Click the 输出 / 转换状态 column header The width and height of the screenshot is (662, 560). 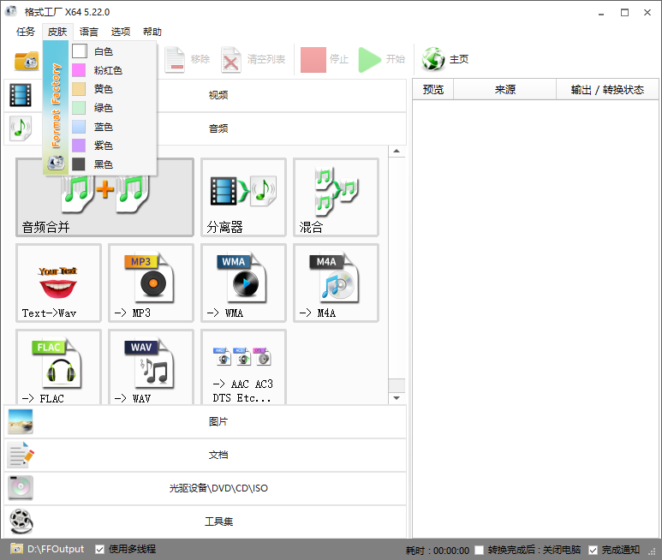coord(607,89)
